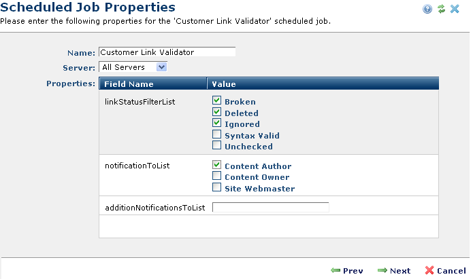Open help via the question mark icon
The width and height of the screenshot is (473, 279).
(427, 9)
